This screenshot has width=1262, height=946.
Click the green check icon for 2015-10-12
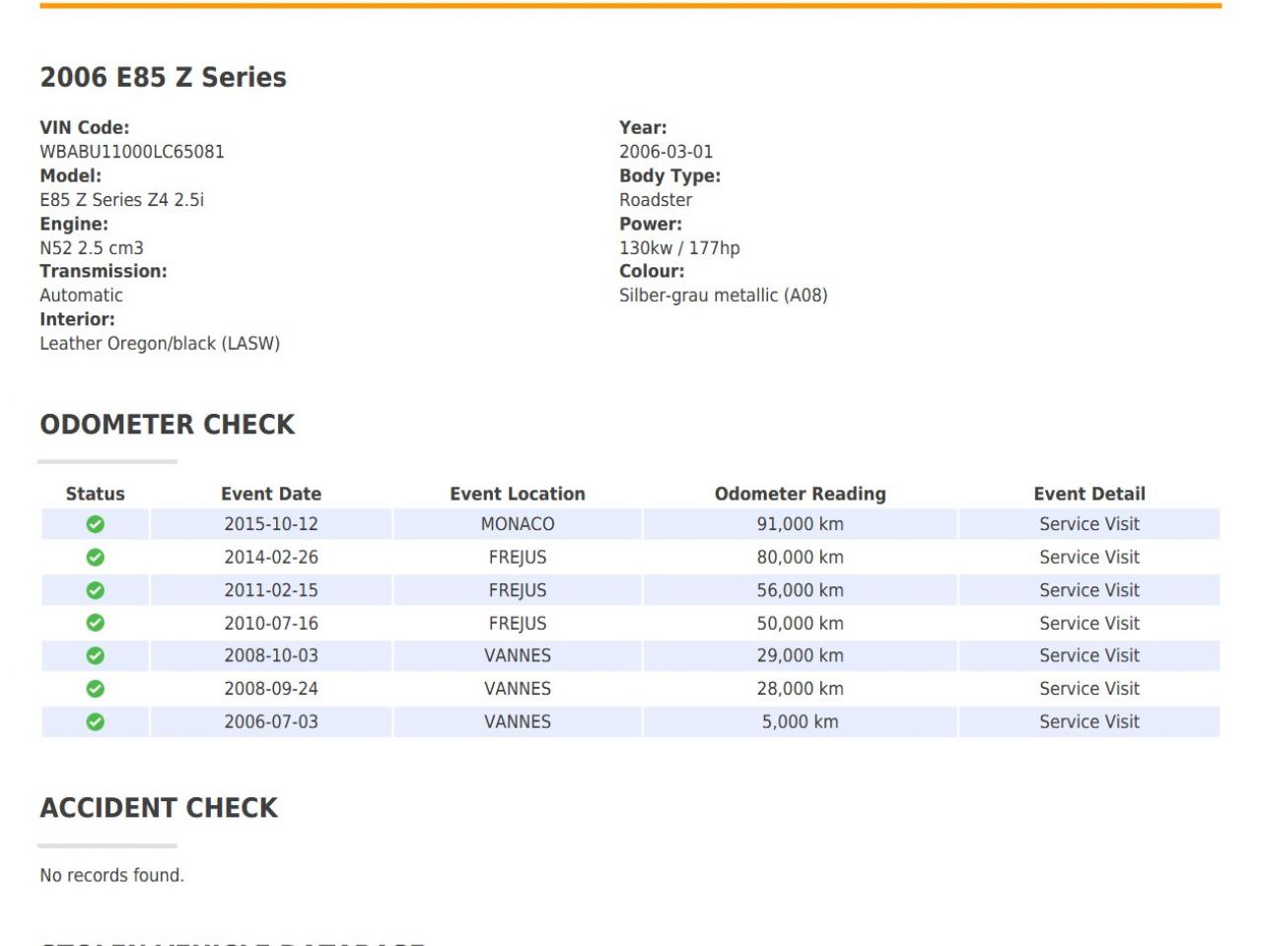[x=96, y=524]
